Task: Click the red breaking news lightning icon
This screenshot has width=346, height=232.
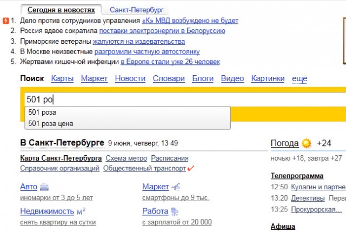Action: point(5,21)
